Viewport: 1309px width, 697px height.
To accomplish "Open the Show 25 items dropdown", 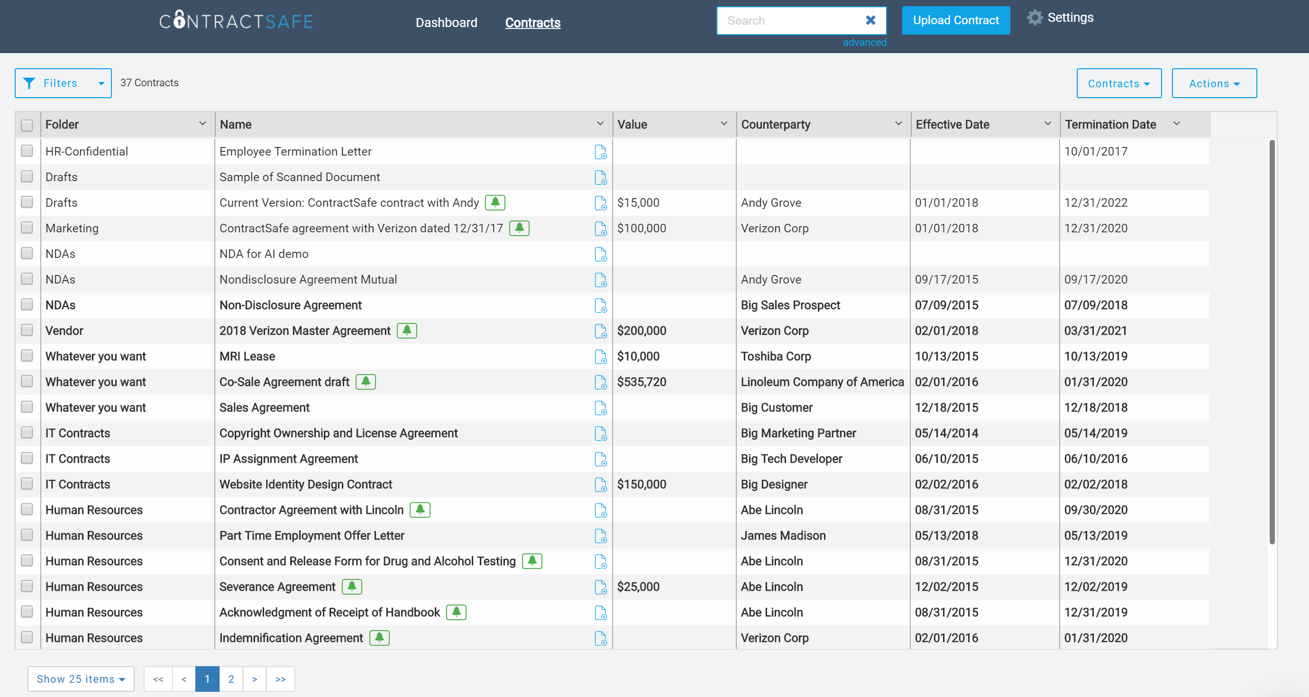I will [80, 679].
